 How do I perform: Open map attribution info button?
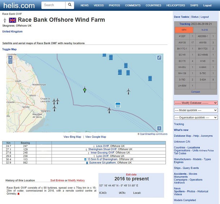pyautogui.click(x=159, y=128)
